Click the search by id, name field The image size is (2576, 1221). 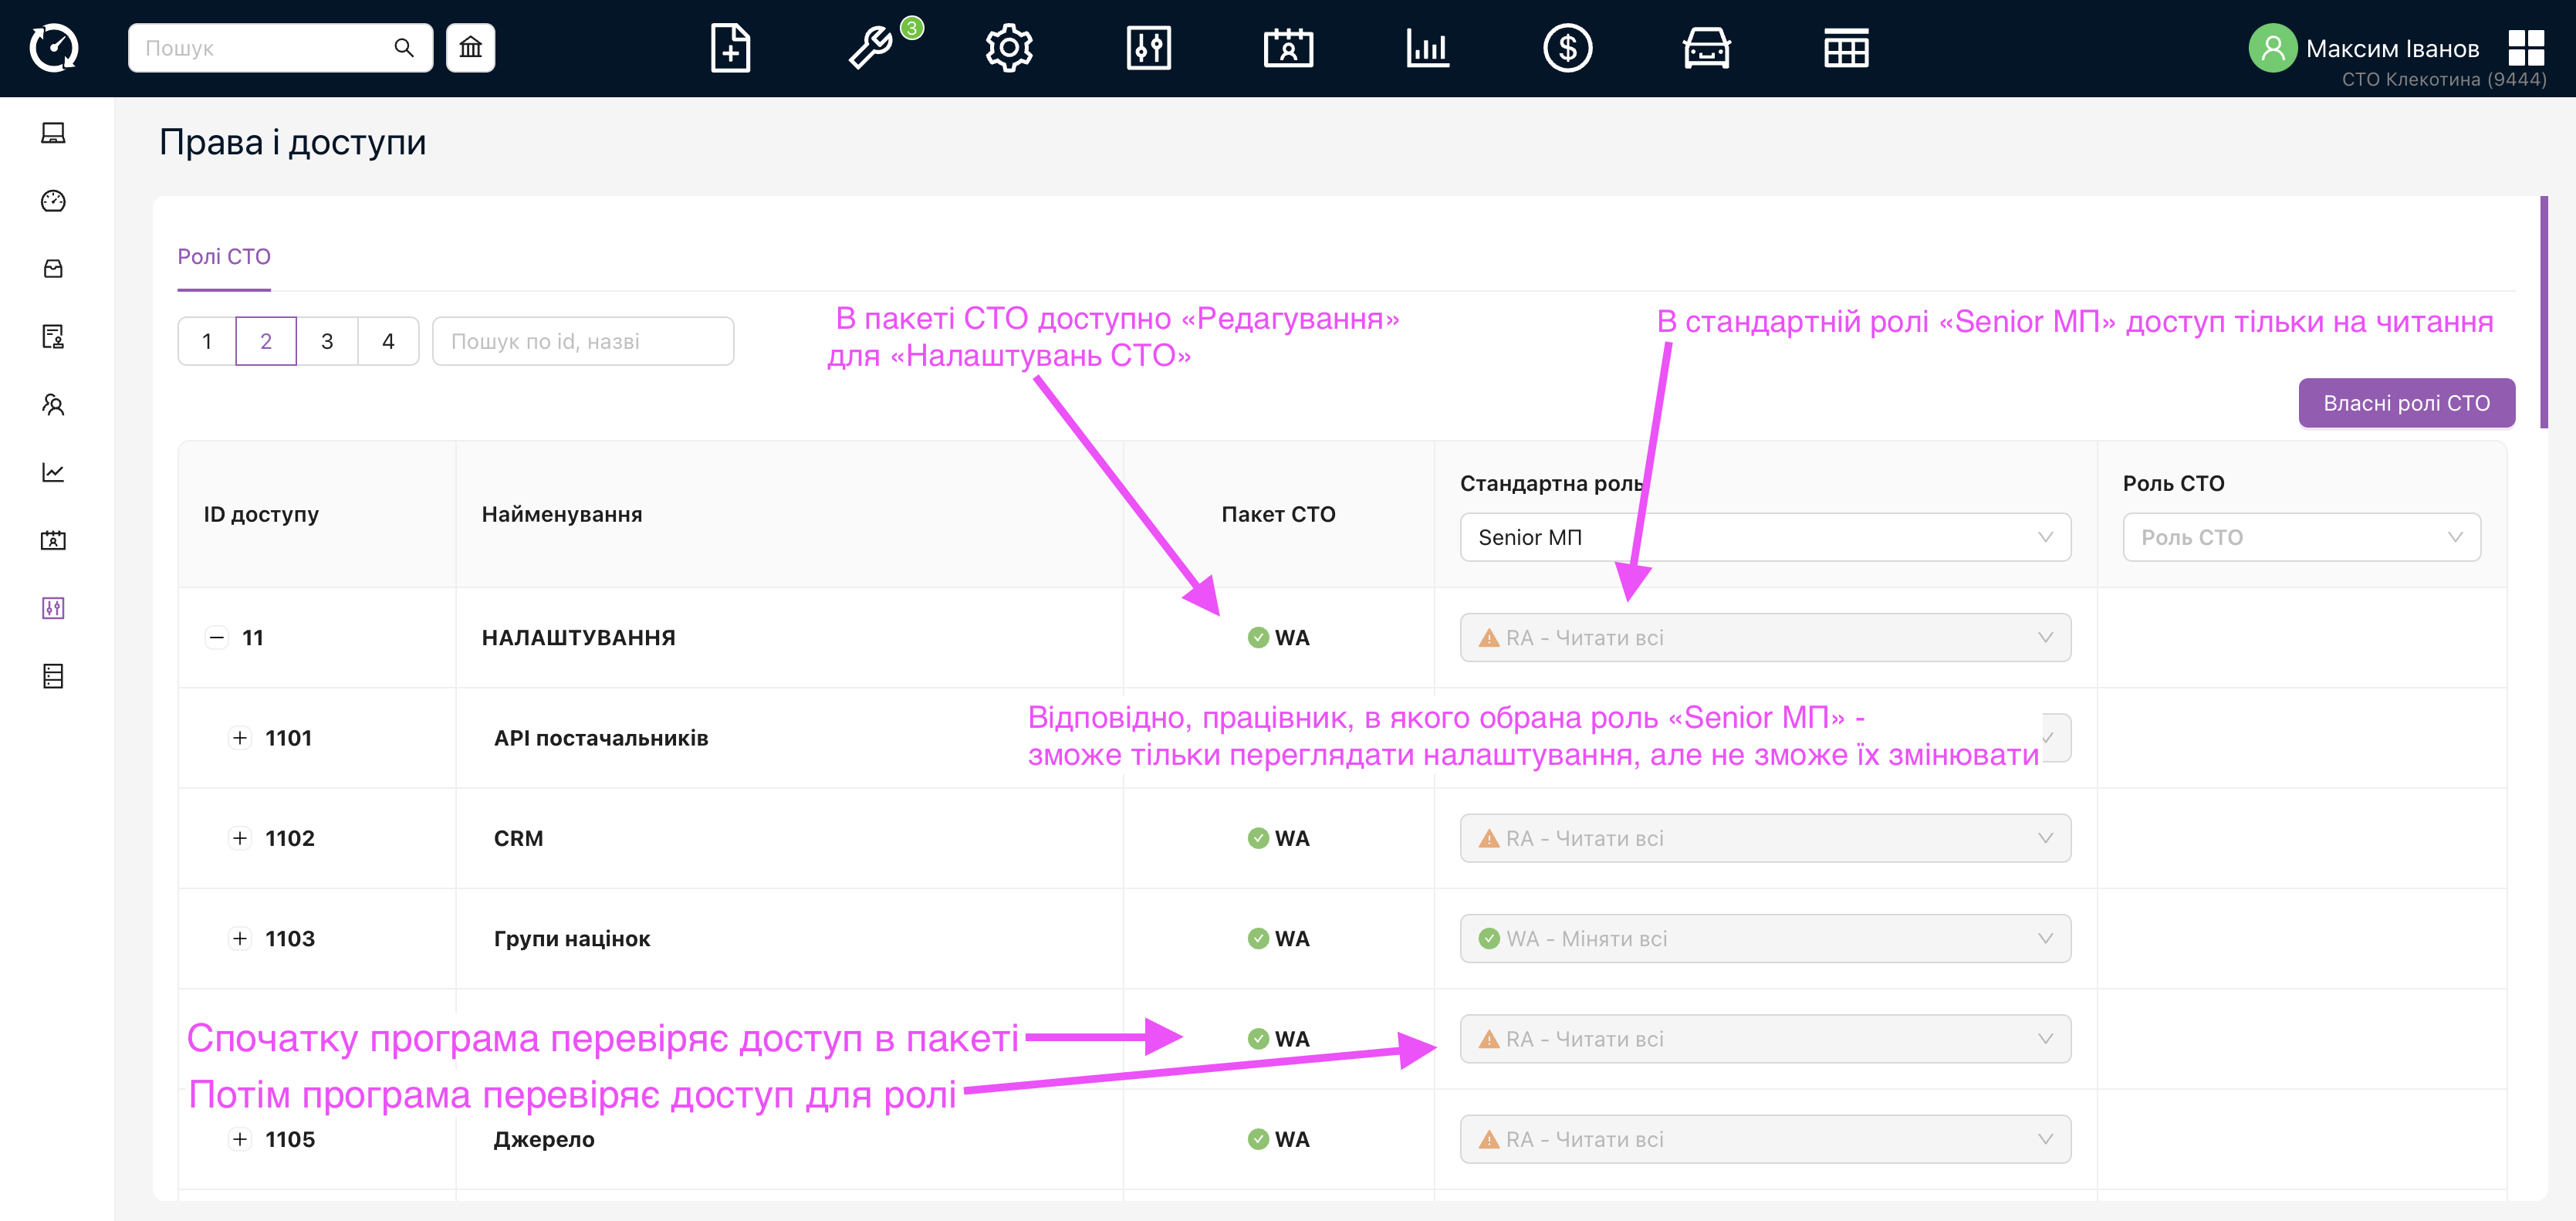click(x=583, y=342)
